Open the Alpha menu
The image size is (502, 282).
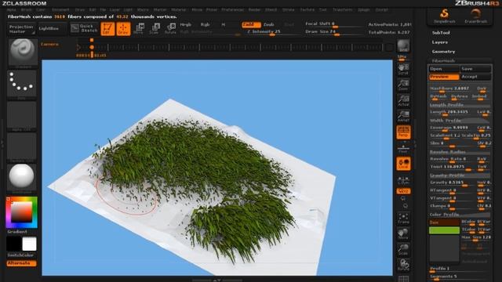coord(12,10)
